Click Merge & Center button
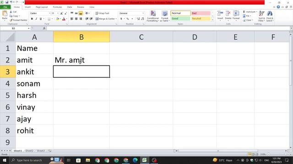Image resolution: width=293 pixels, height=164 pixels. pos(105,19)
